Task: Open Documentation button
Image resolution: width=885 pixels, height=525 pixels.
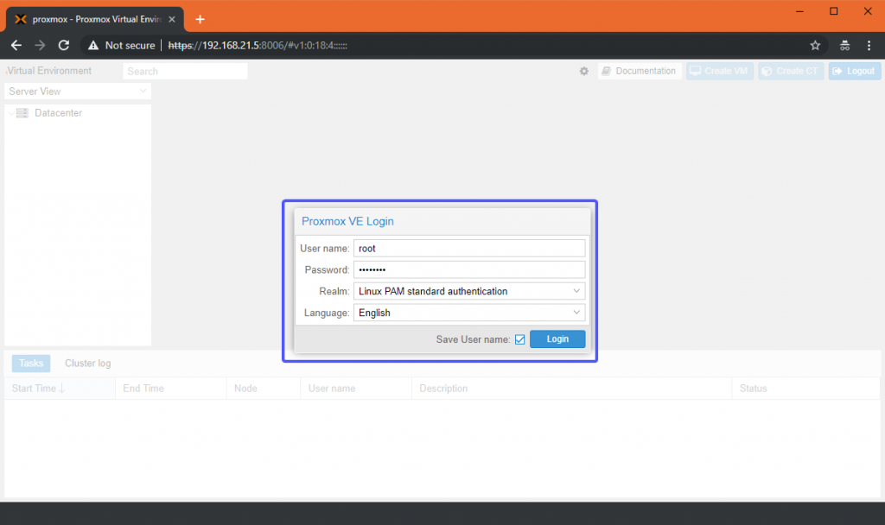Action: pyautogui.click(x=640, y=71)
